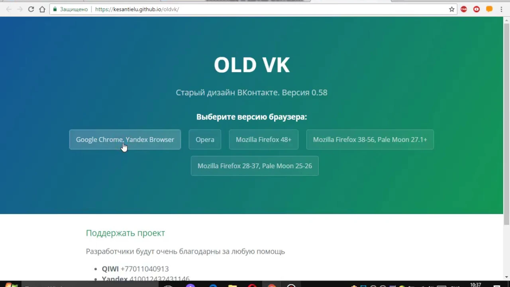Click the back navigation arrow
The image size is (510, 287).
9,9
